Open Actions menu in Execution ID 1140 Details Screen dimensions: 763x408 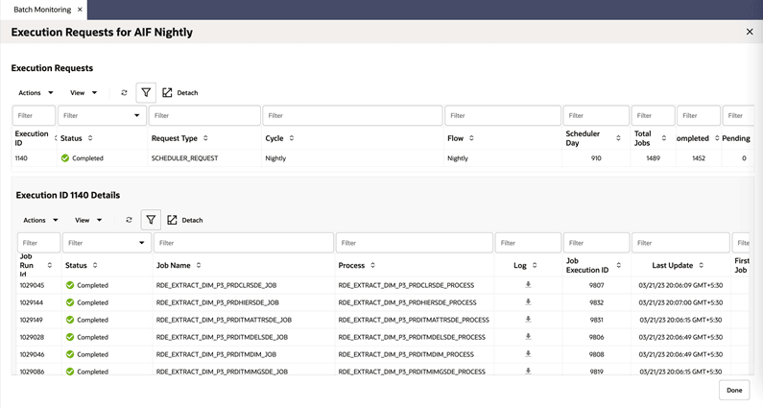(40, 220)
